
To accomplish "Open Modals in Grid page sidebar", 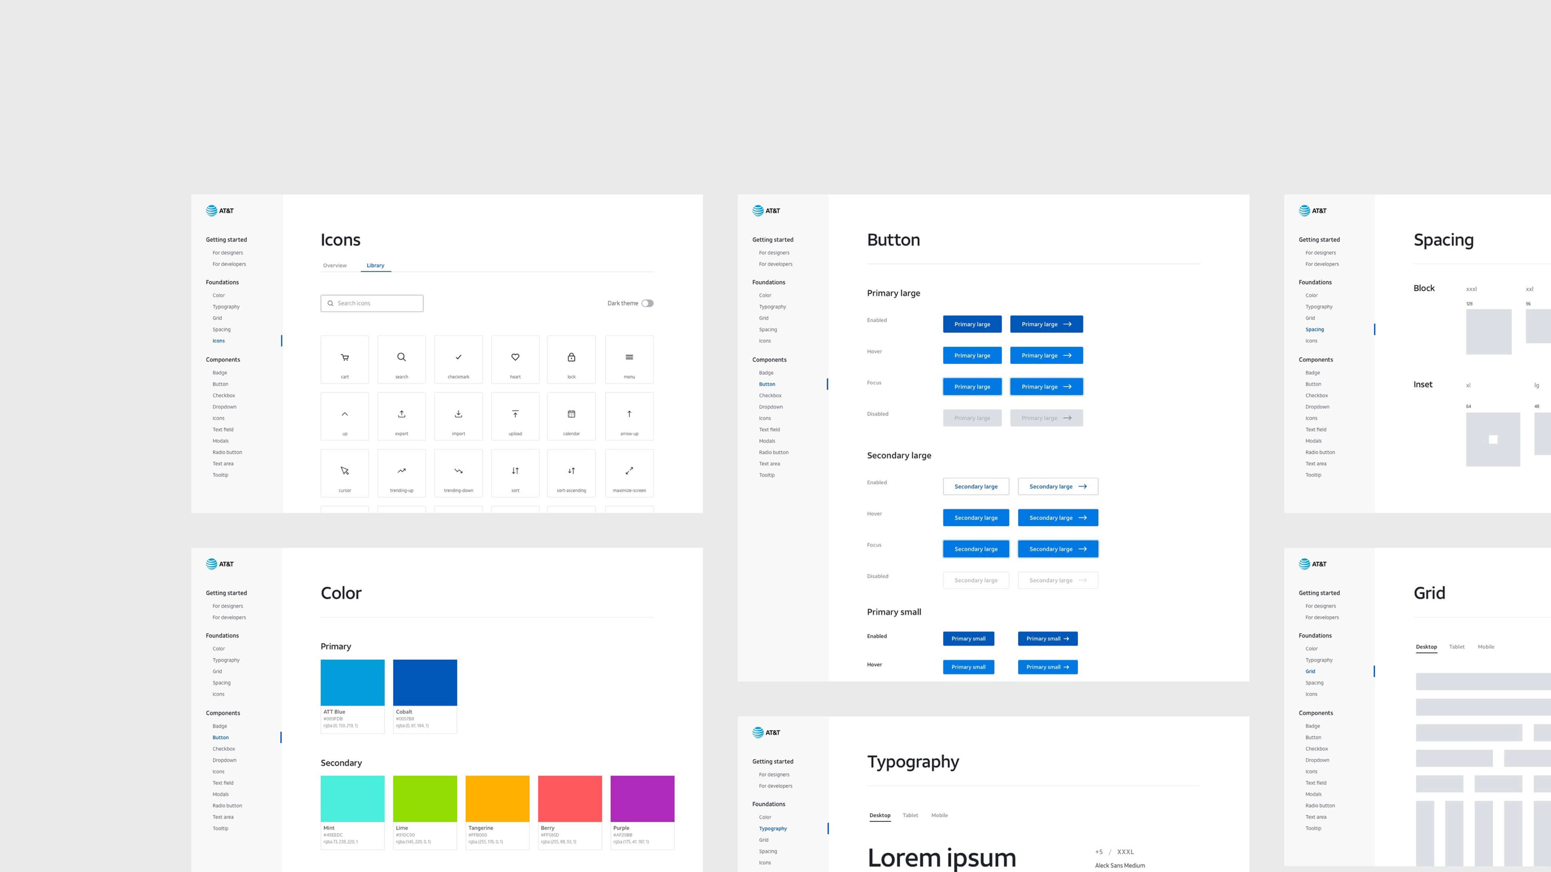I will [1313, 794].
